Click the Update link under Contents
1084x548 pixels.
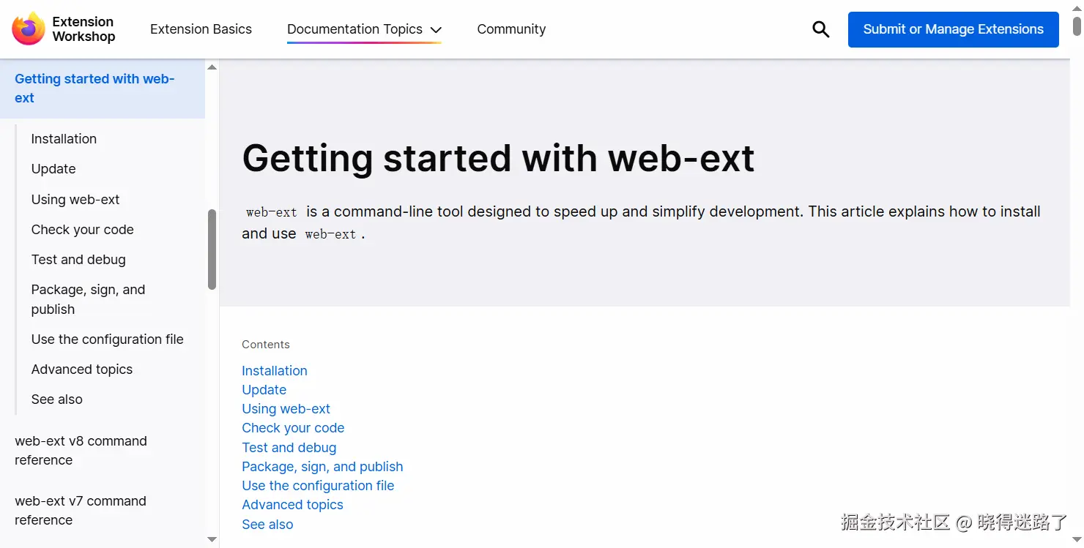[x=264, y=390]
